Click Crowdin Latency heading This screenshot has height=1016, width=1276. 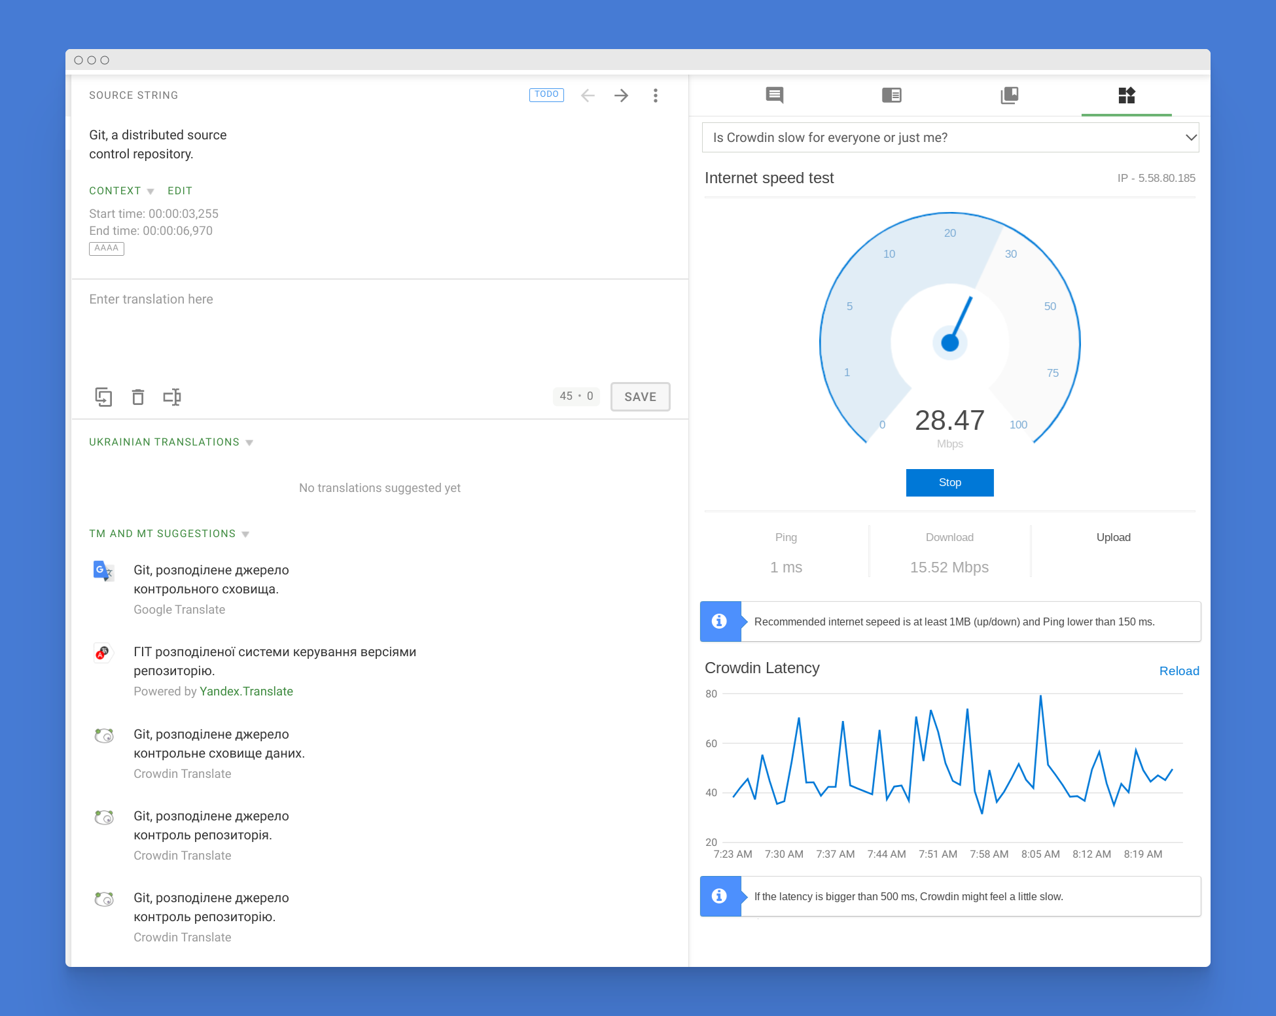762,668
